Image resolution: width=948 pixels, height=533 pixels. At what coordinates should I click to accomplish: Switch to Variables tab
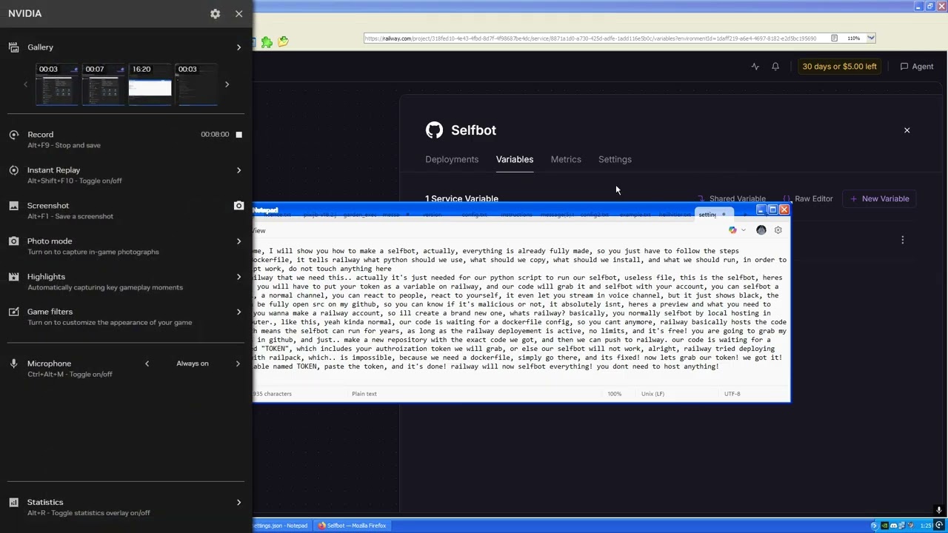click(x=515, y=159)
